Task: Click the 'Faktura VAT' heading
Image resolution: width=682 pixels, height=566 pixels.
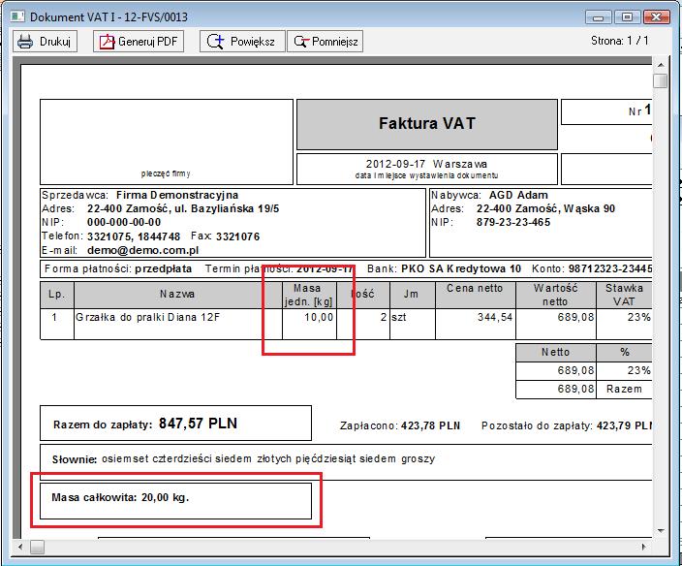Action: [x=427, y=123]
